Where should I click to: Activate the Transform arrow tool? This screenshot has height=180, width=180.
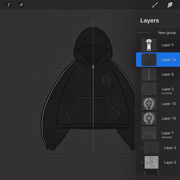coord(21,5)
